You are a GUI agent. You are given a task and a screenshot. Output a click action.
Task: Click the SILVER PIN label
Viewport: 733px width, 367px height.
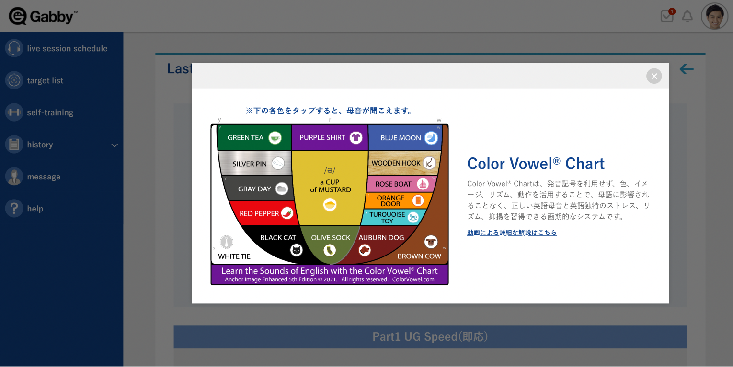coord(250,164)
